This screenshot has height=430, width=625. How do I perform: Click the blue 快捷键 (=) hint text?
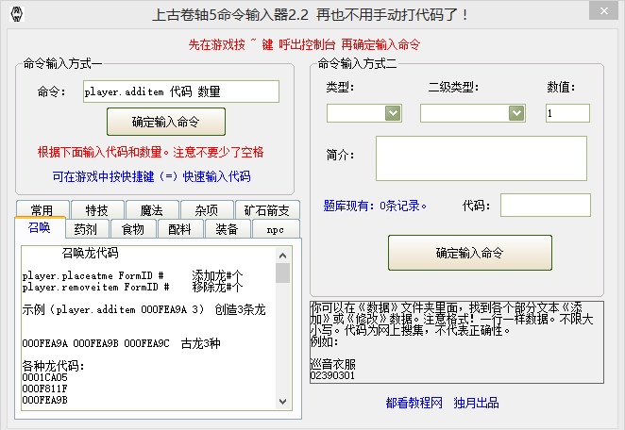coord(151,176)
